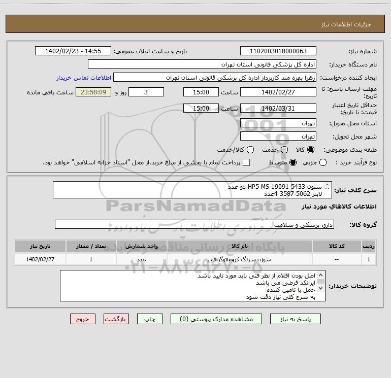Click the تعداد / مقدار column header

(91, 246)
